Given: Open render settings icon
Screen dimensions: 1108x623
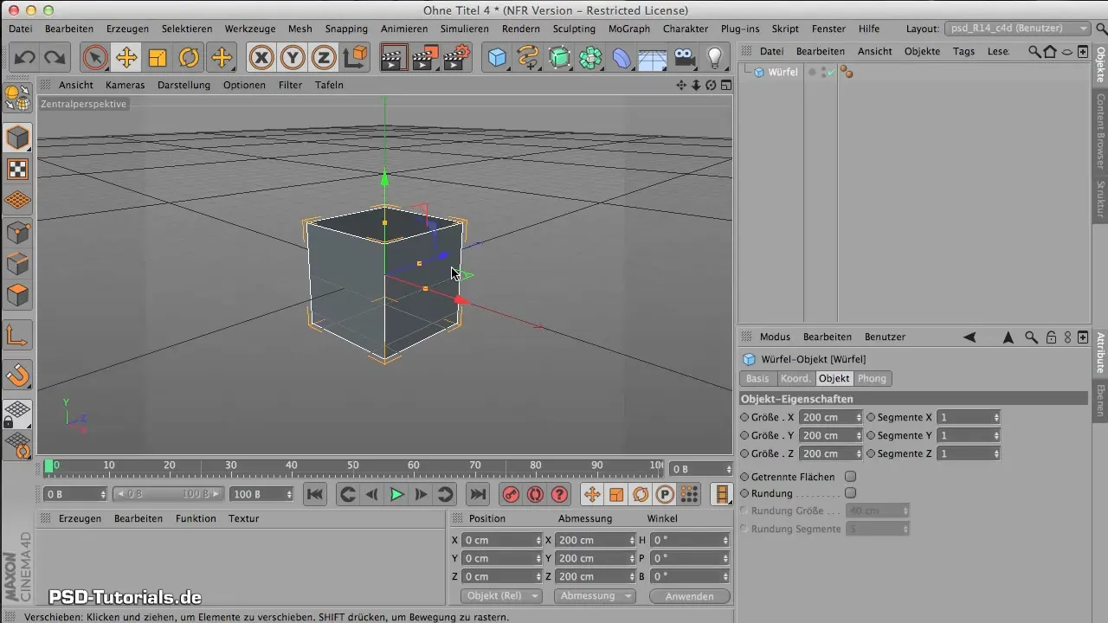Looking at the screenshot, I should coord(456,58).
